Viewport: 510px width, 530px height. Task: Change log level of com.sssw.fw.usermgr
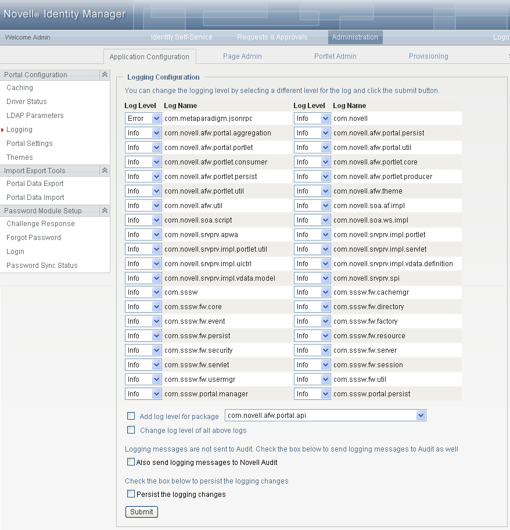143,379
